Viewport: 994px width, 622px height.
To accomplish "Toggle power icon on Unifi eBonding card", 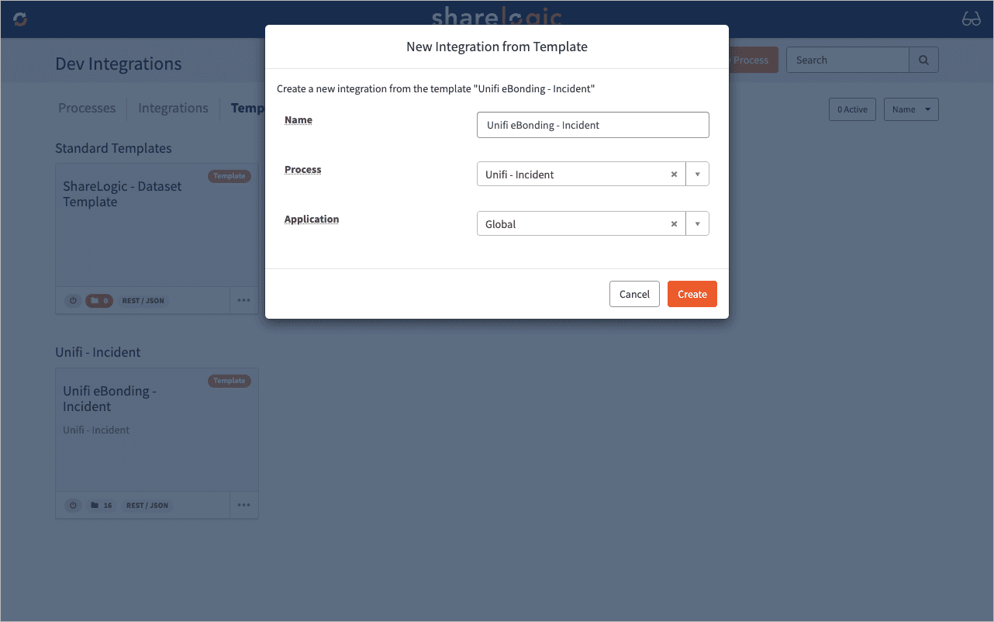I will click(x=73, y=505).
